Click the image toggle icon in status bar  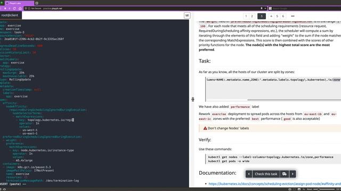(299, 189)
